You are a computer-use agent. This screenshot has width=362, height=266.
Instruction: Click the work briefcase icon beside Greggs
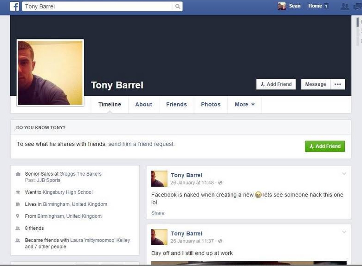[18, 174]
